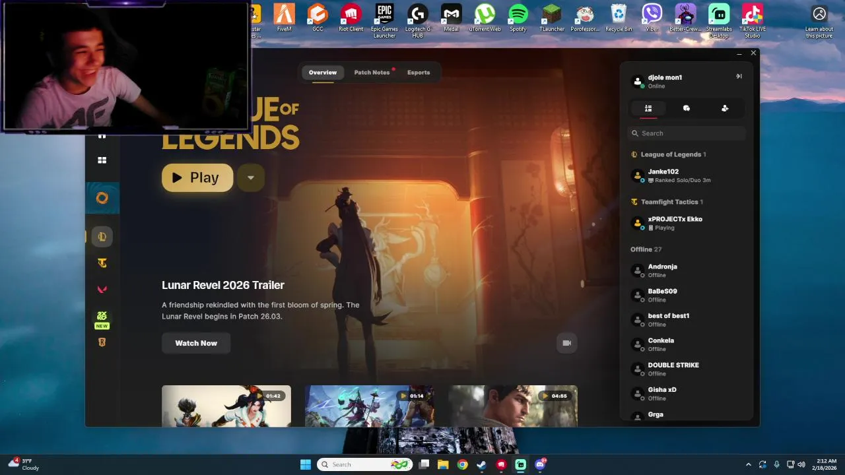Open Recycle Bin on the desktop
This screenshot has width=845, height=475.
click(619, 18)
